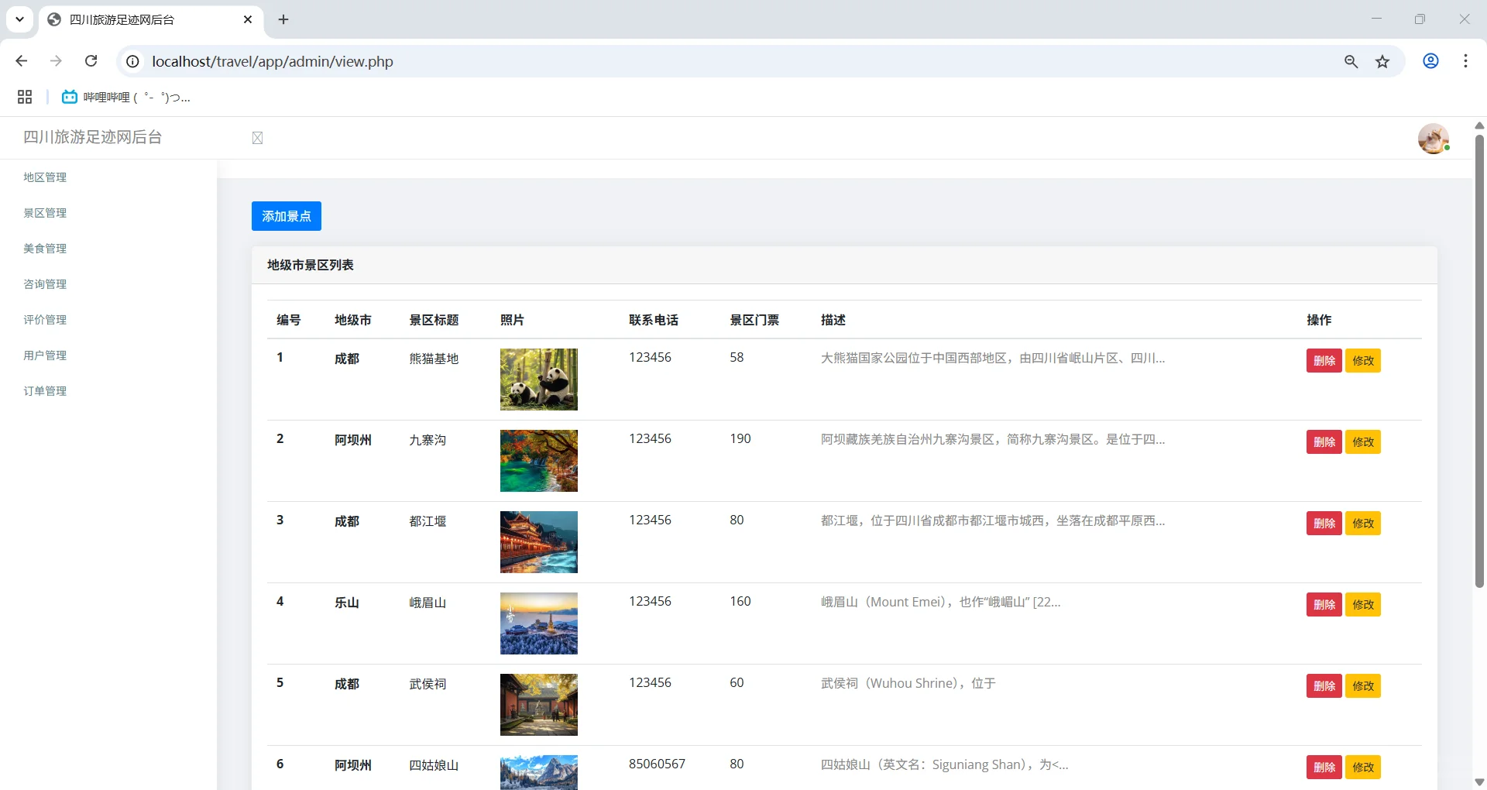The image size is (1487, 790).
Task: Open the zoom magnifier in the address bar
Action: point(1351,61)
